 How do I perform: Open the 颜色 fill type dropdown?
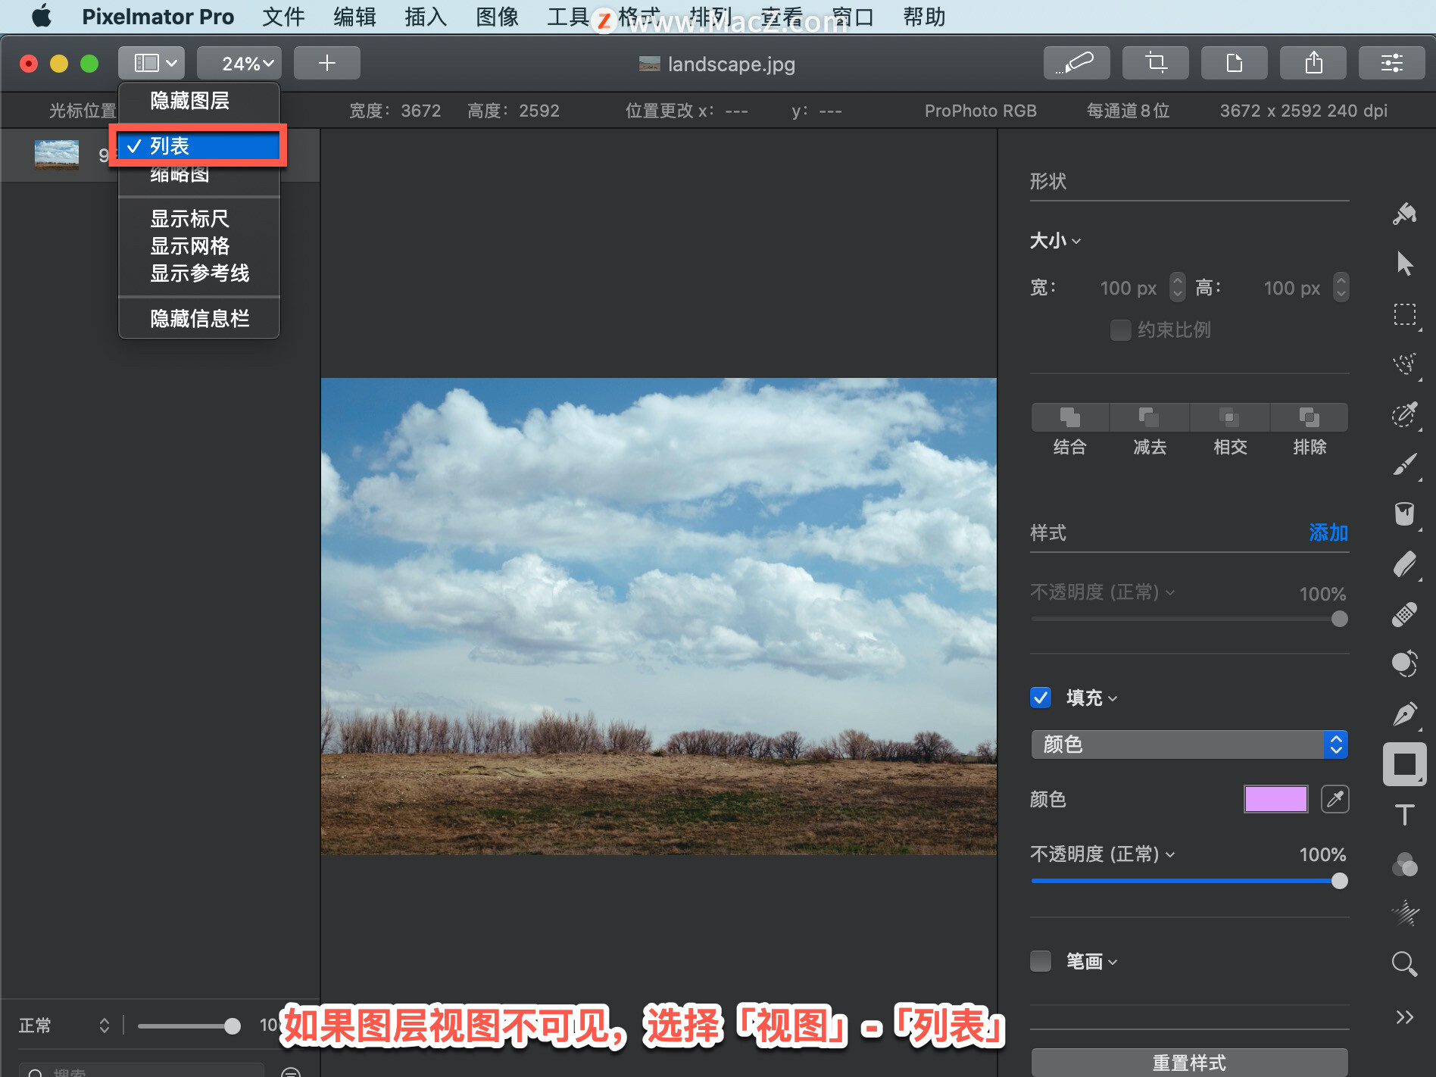(x=1189, y=745)
